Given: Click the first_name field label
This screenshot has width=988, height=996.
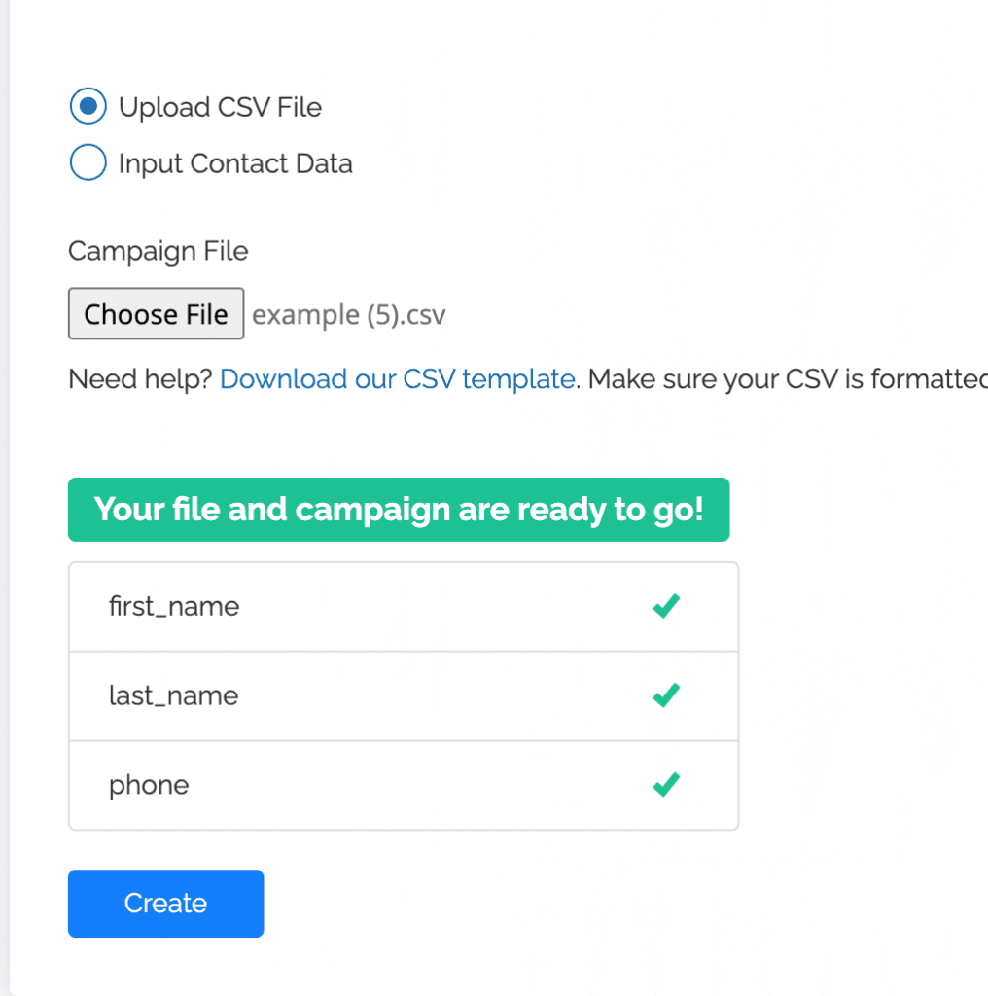Looking at the screenshot, I should point(174,607).
